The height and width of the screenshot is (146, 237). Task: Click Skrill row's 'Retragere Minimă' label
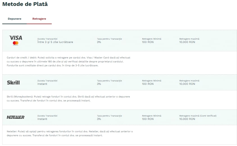152,81
